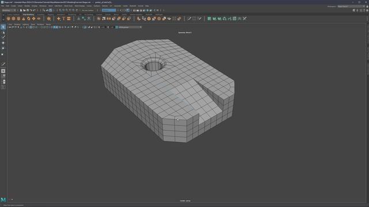Open the Symmetry dropdown

point(109,10)
